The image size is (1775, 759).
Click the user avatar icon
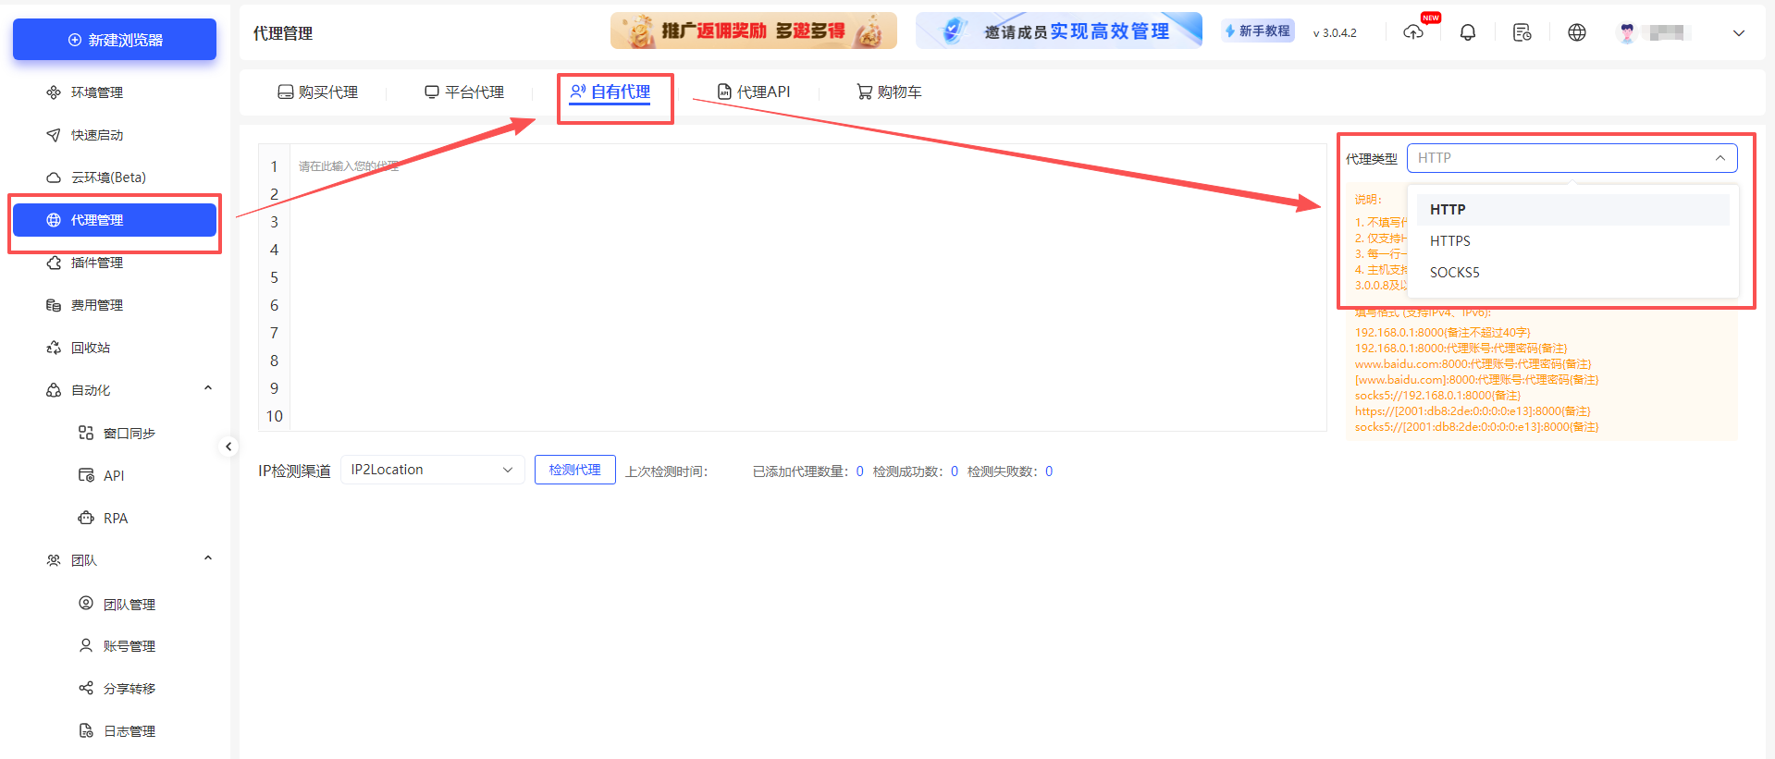pos(1627,32)
